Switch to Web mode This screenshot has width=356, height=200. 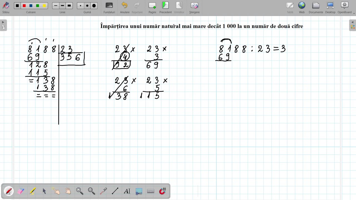click(302, 7)
